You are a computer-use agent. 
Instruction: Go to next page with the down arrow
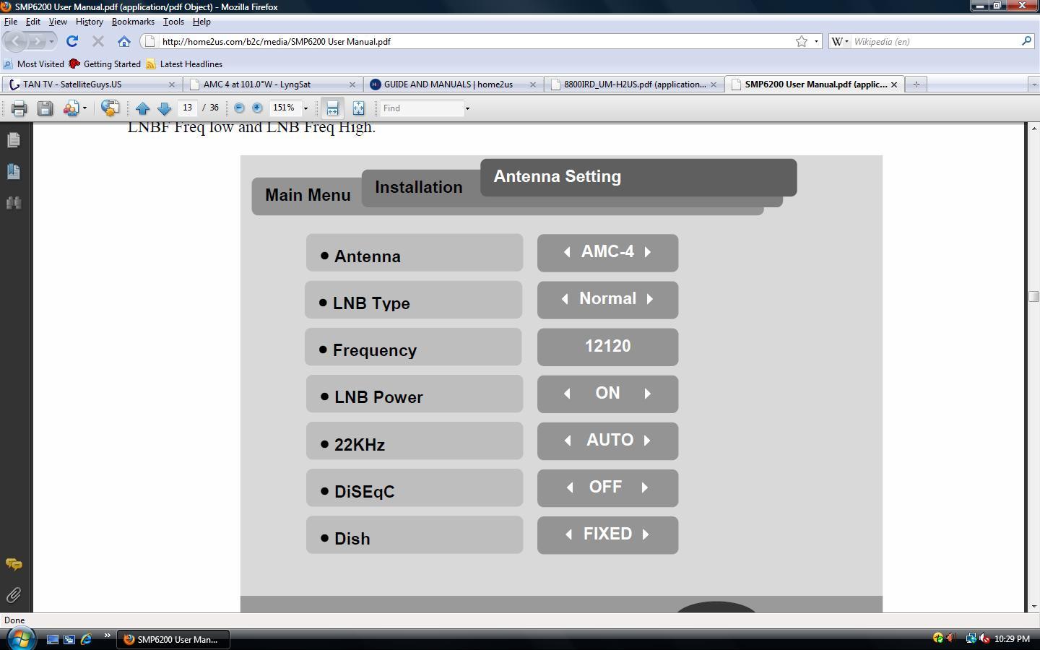point(164,108)
